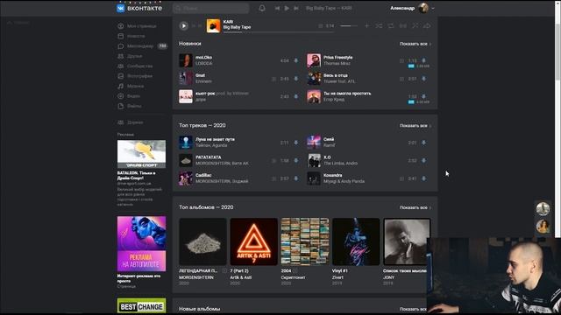This screenshot has width=561, height=315.
Task: Play X.O by clicking its cover
Action: tap(314, 160)
